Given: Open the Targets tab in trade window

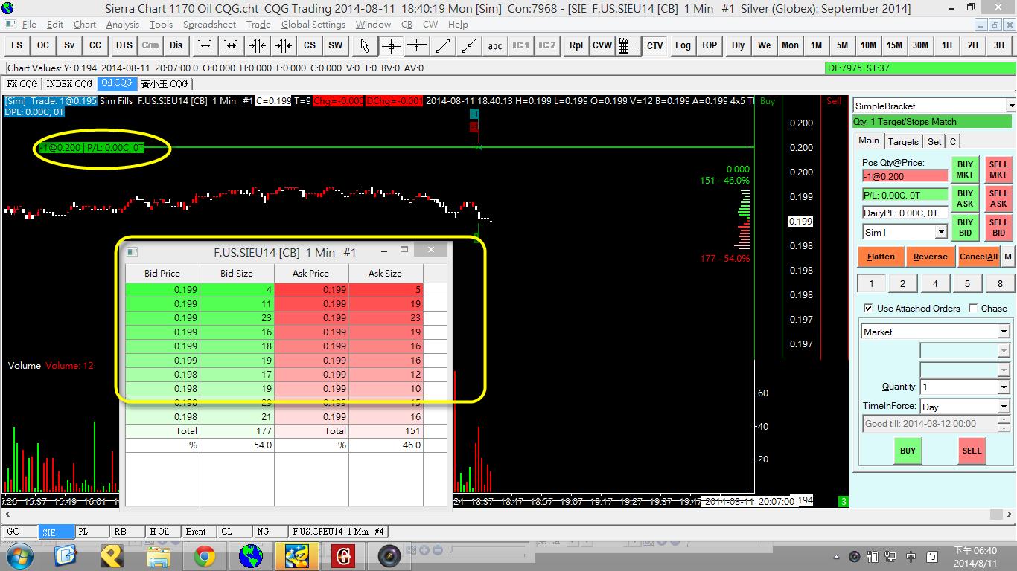Looking at the screenshot, I should [903, 141].
